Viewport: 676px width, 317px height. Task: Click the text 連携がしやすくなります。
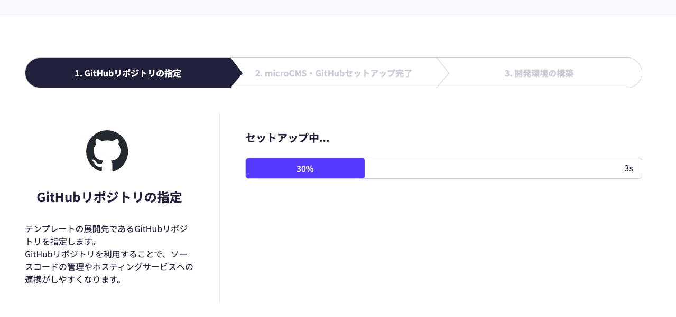coord(73,280)
